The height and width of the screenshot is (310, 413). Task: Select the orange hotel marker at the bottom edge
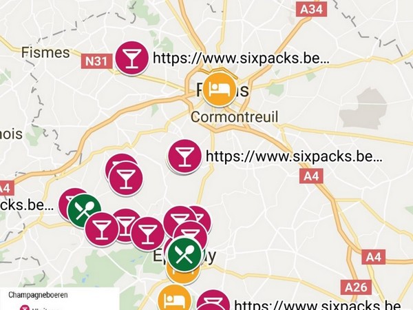[174, 298]
